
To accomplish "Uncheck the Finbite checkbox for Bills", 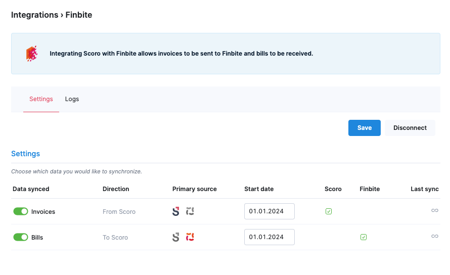I will coord(364,237).
